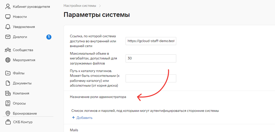Click the Уведомления bell icon
This screenshot has height=132, width=275.
[x=8, y=27]
